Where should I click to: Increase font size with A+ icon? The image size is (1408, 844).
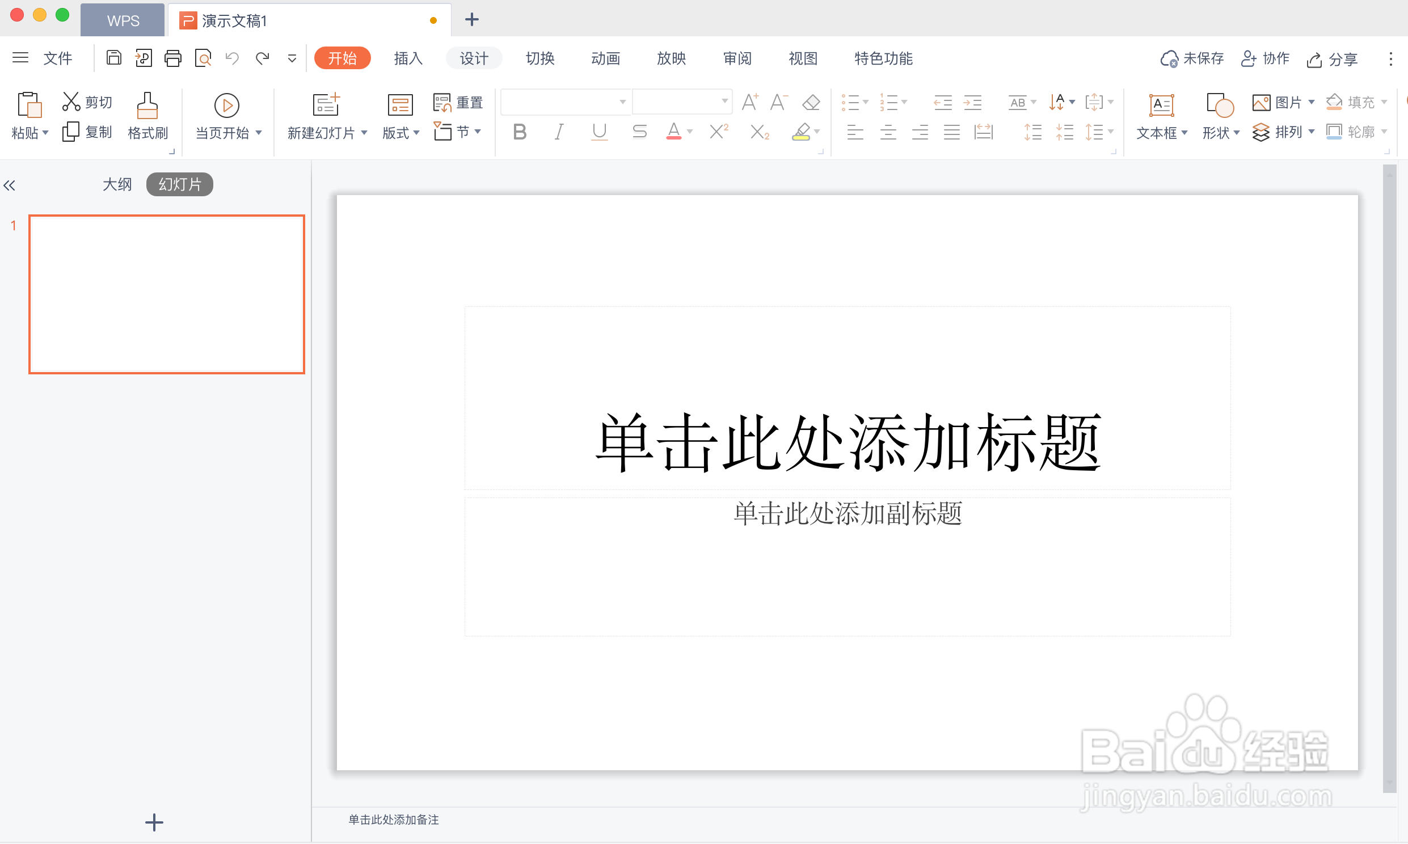click(x=750, y=102)
